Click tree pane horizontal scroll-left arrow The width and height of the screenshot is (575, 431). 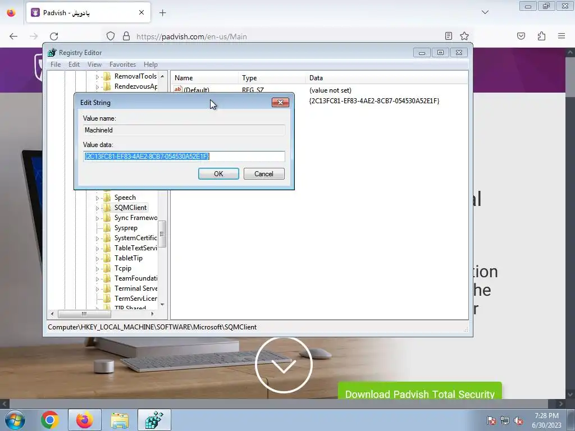pyautogui.click(x=52, y=314)
